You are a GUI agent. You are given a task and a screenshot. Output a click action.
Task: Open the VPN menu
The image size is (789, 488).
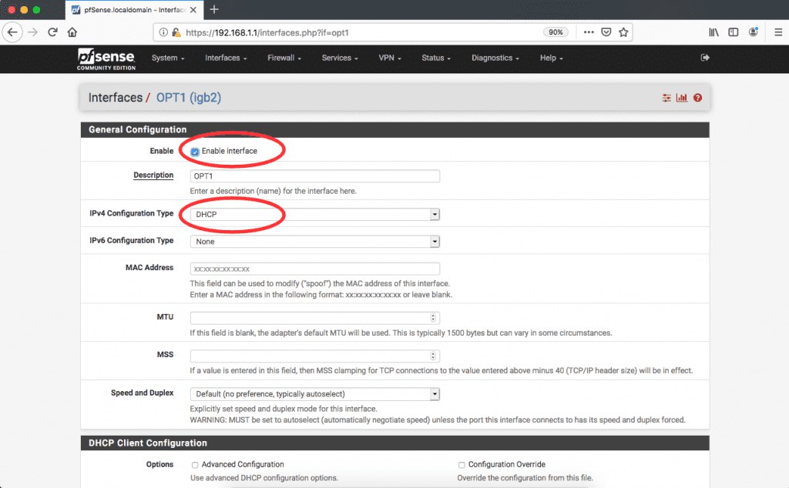(x=390, y=58)
